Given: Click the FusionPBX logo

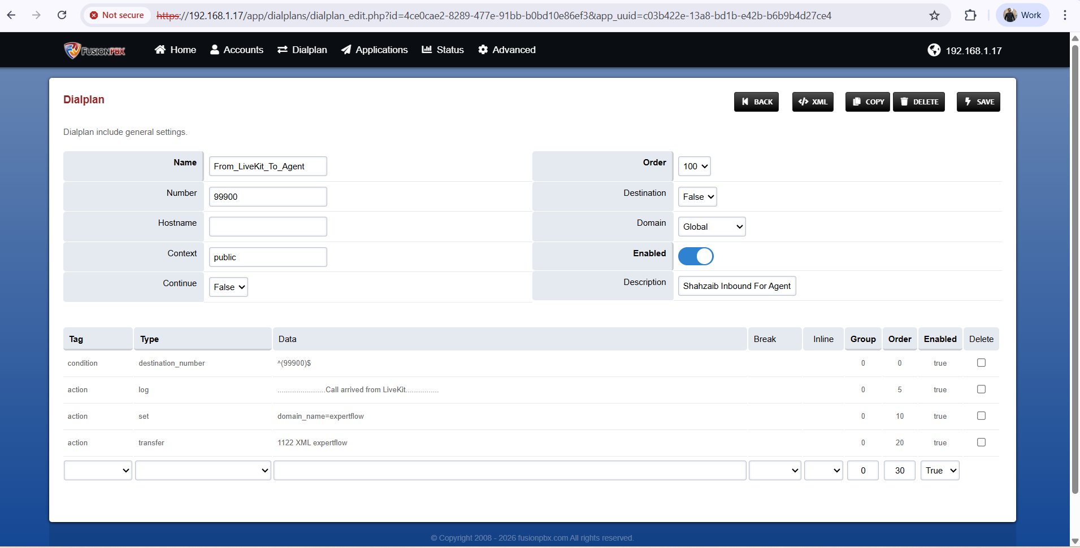Looking at the screenshot, I should pos(94,50).
